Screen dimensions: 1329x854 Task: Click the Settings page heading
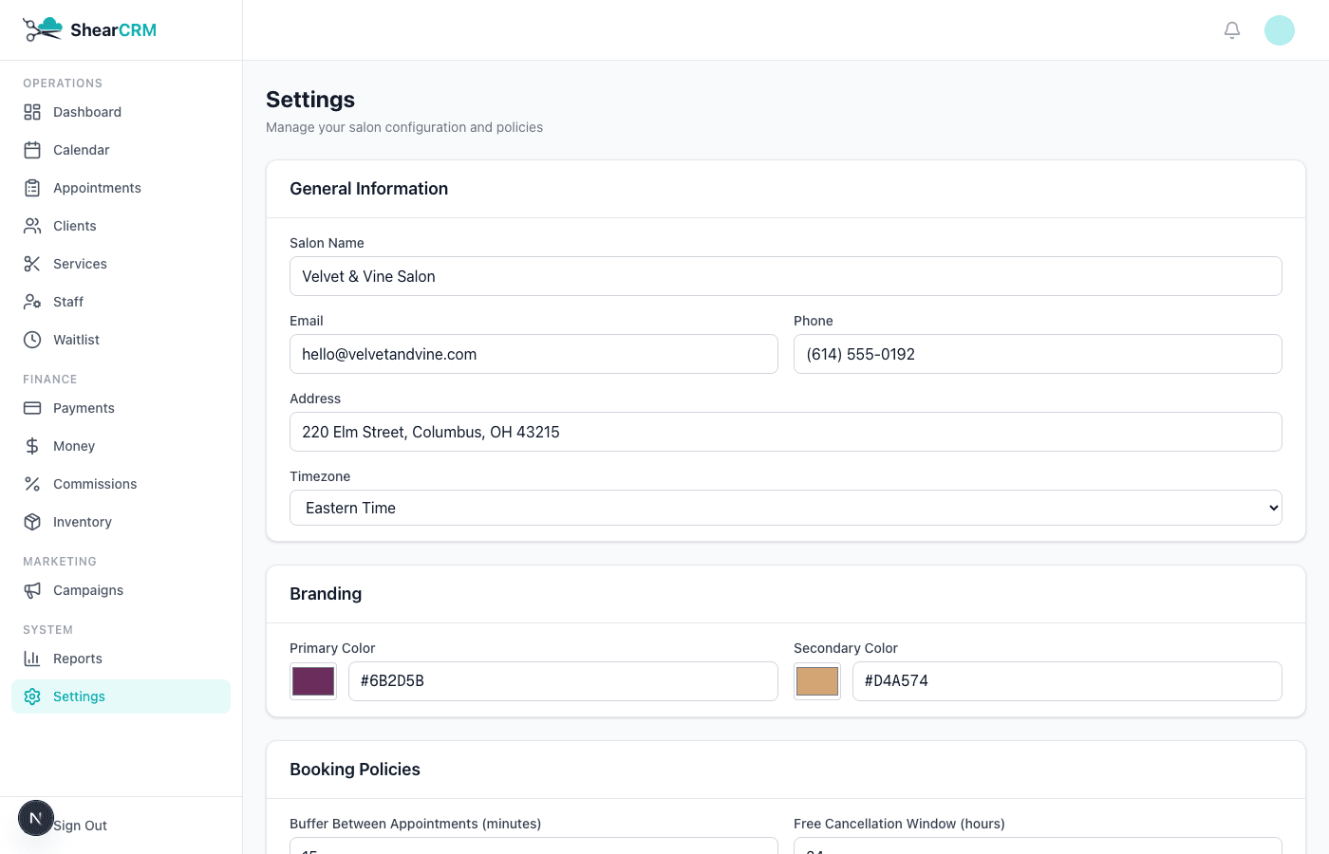coord(310,100)
